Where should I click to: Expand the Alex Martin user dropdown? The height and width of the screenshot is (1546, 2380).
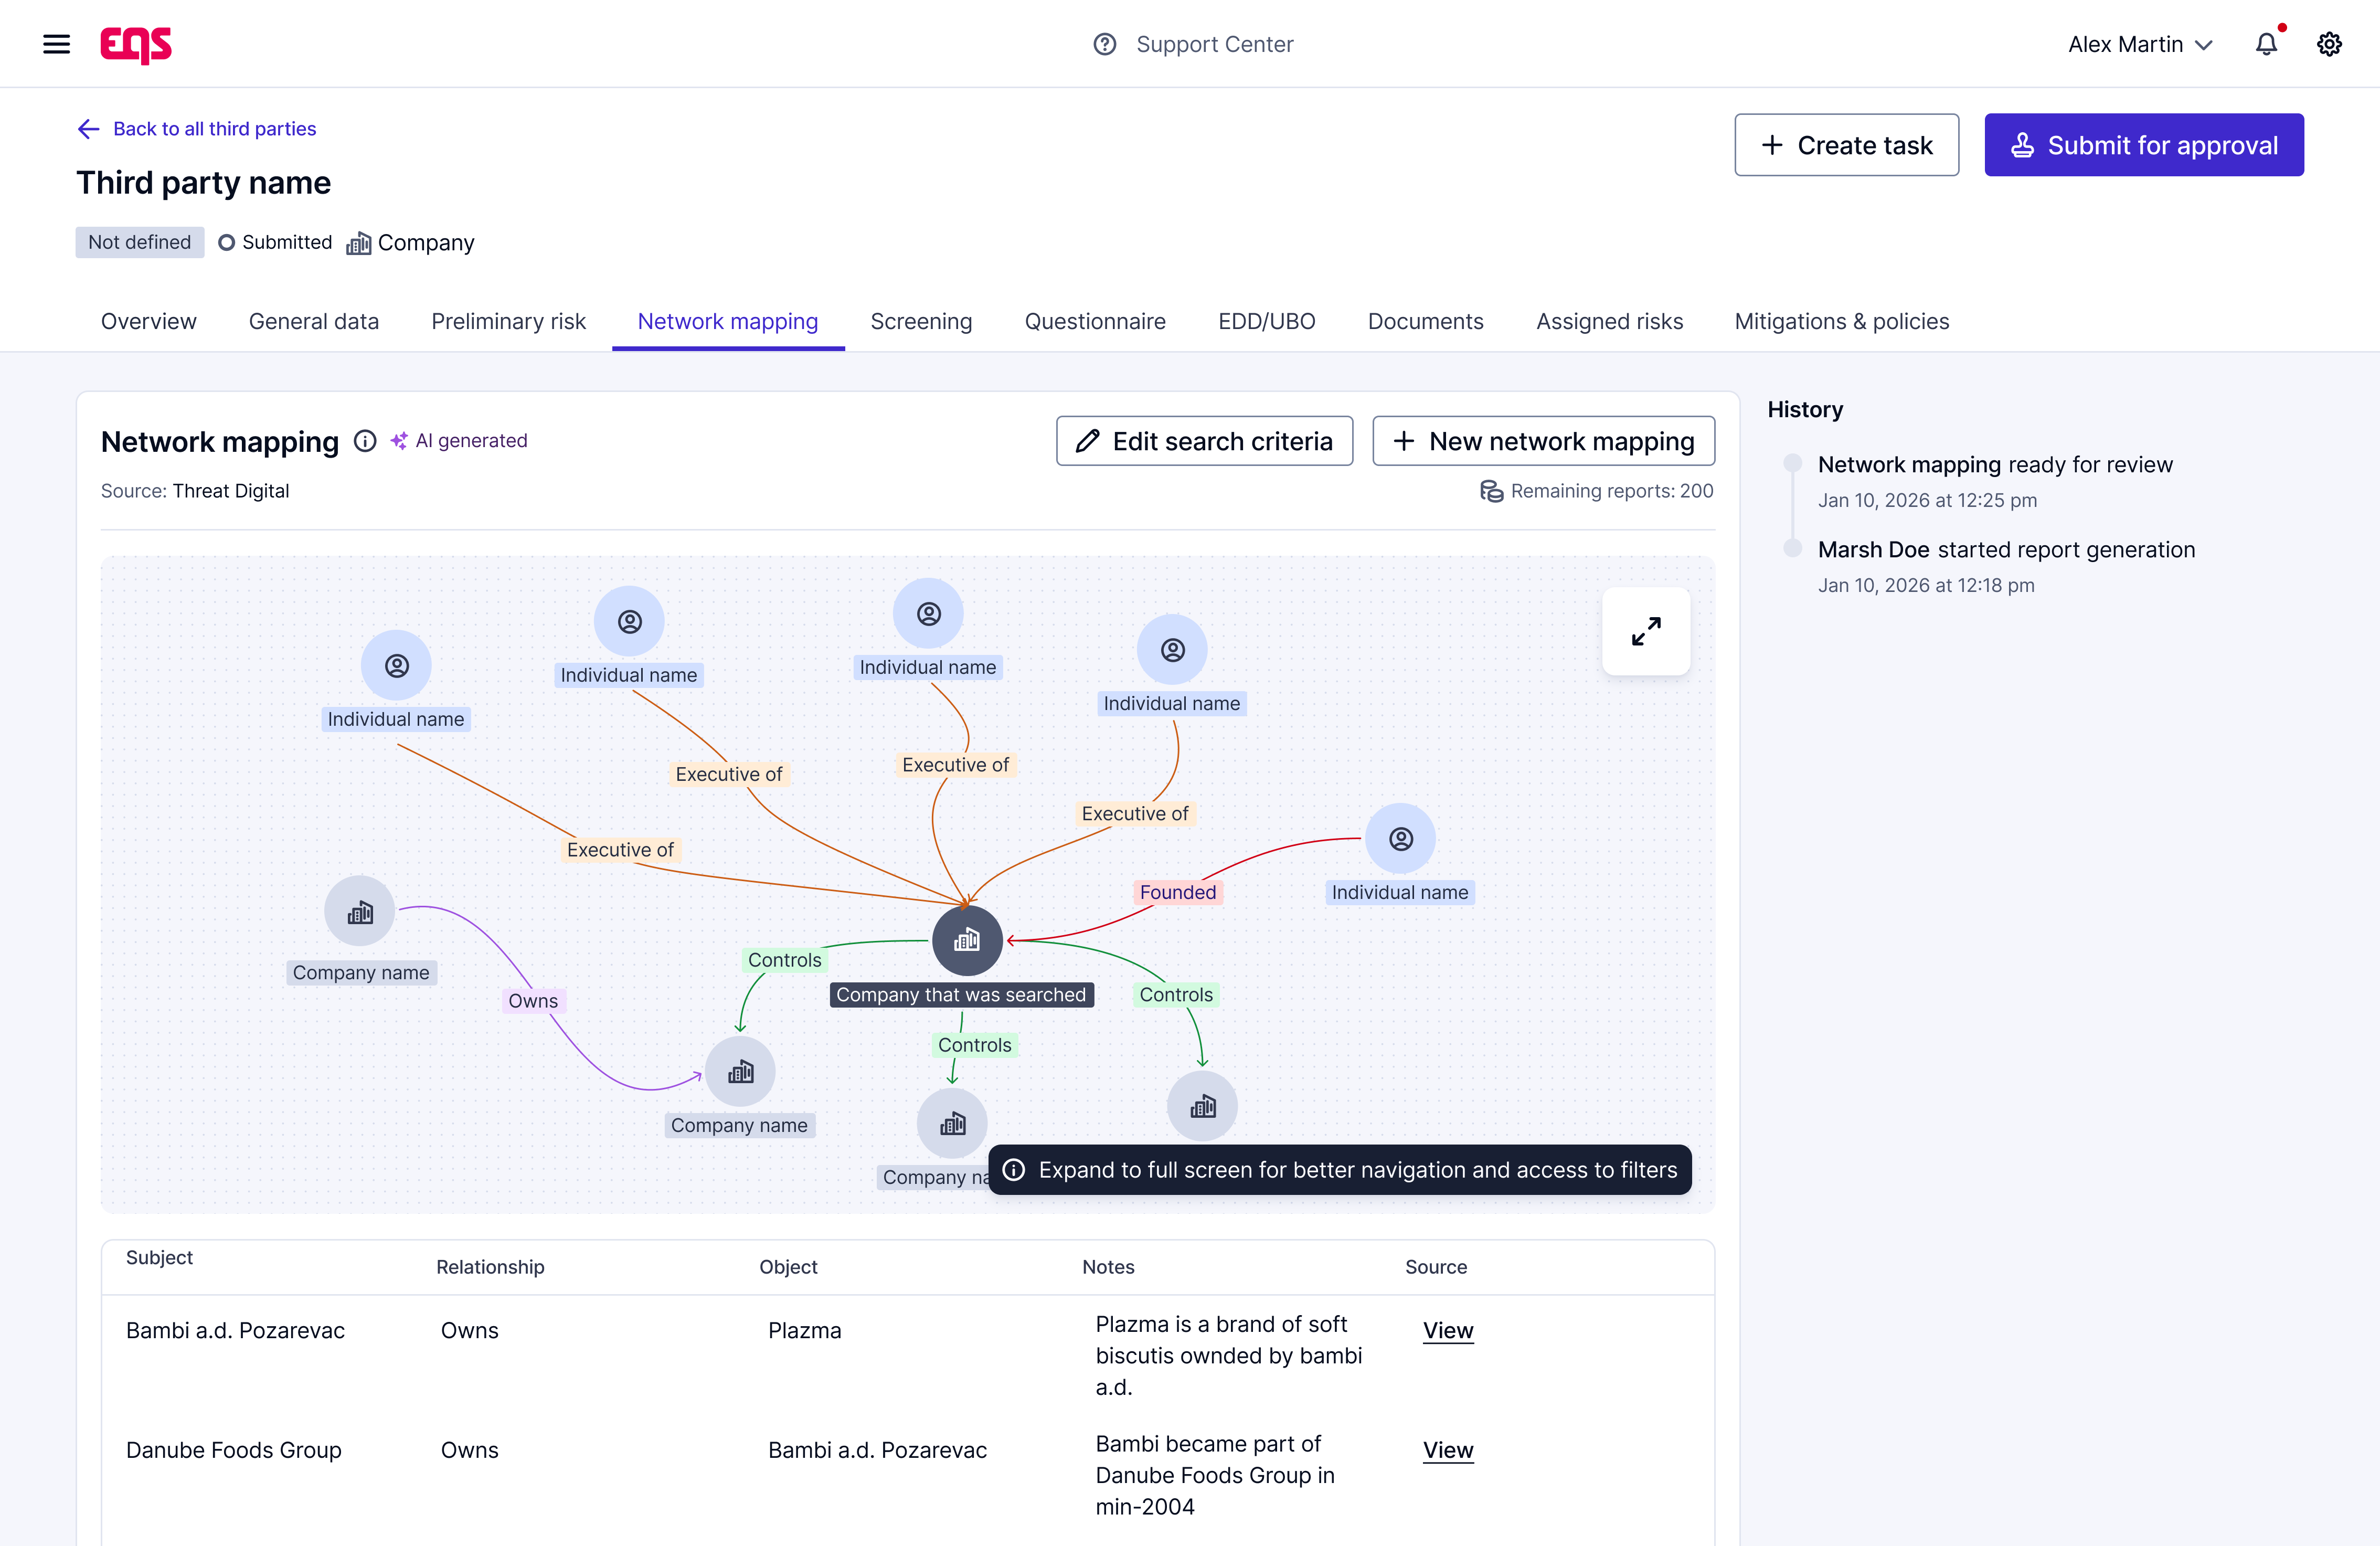point(2140,44)
